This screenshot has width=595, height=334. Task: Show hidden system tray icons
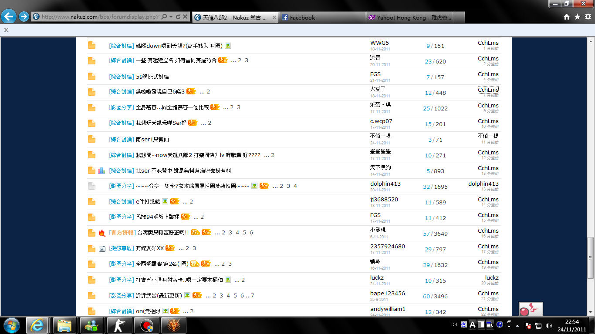(517, 325)
